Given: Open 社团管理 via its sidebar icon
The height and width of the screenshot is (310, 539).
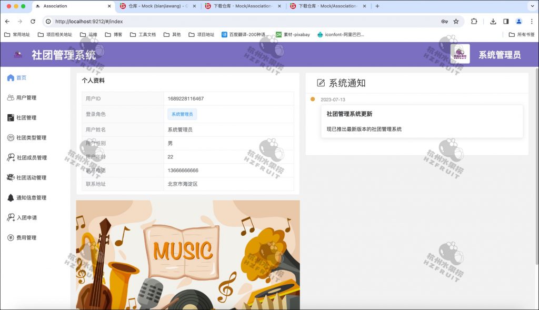Looking at the screenshot, I should click(x=11, y=117).
